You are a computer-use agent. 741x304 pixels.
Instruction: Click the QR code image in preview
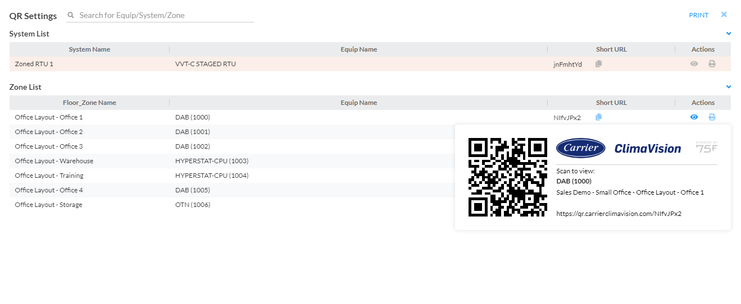[508, 177]
